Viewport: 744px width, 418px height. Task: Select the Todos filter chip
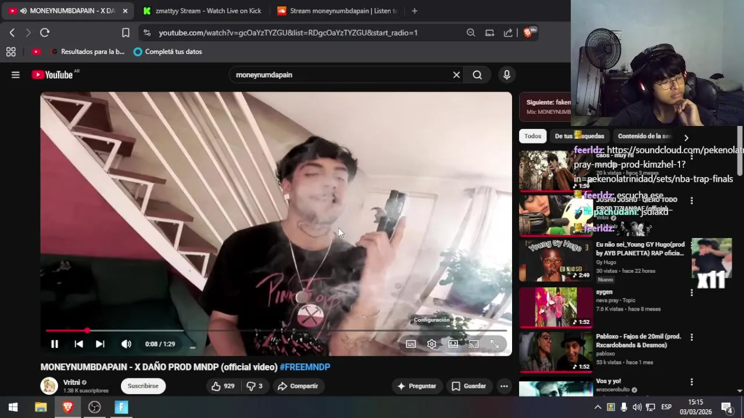click(532, 136)
